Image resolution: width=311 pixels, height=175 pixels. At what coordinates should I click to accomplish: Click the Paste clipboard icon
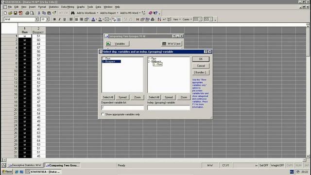49,13
